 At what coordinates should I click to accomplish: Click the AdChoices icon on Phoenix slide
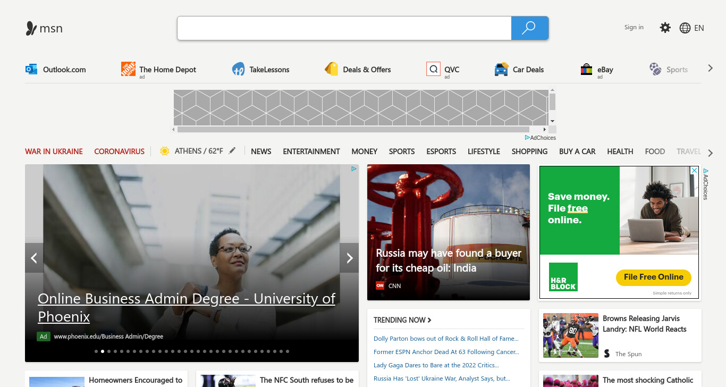353,169
